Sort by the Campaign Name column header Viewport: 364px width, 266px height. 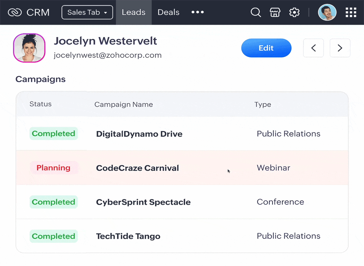coord(123,105)
